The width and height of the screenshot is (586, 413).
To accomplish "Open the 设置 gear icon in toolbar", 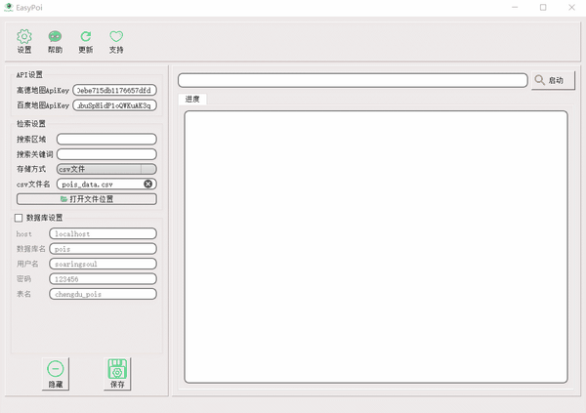I will 24,41.
